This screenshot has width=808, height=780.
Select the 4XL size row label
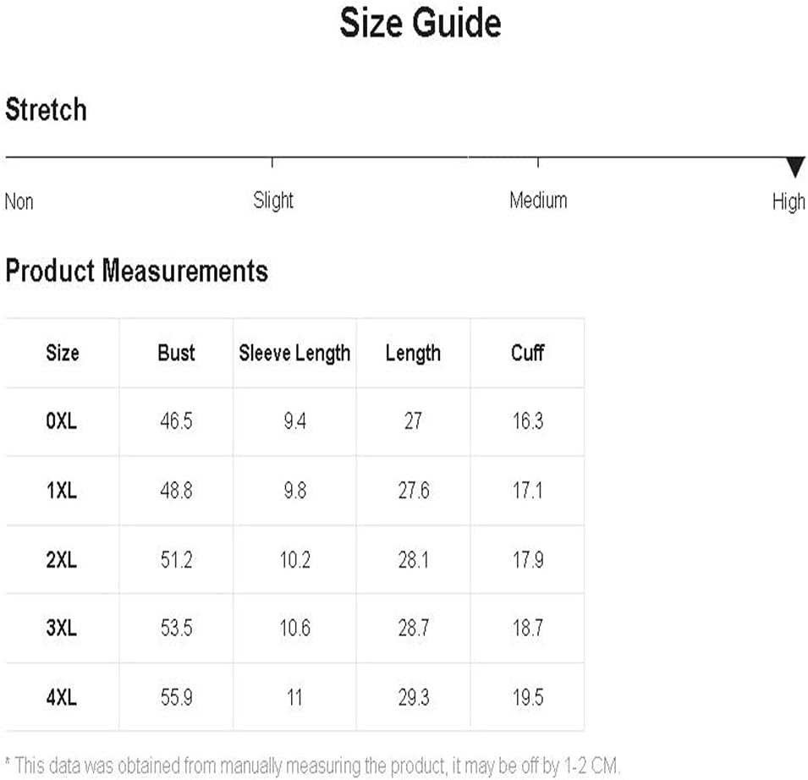pyautogui.click(x=62, y=698)
